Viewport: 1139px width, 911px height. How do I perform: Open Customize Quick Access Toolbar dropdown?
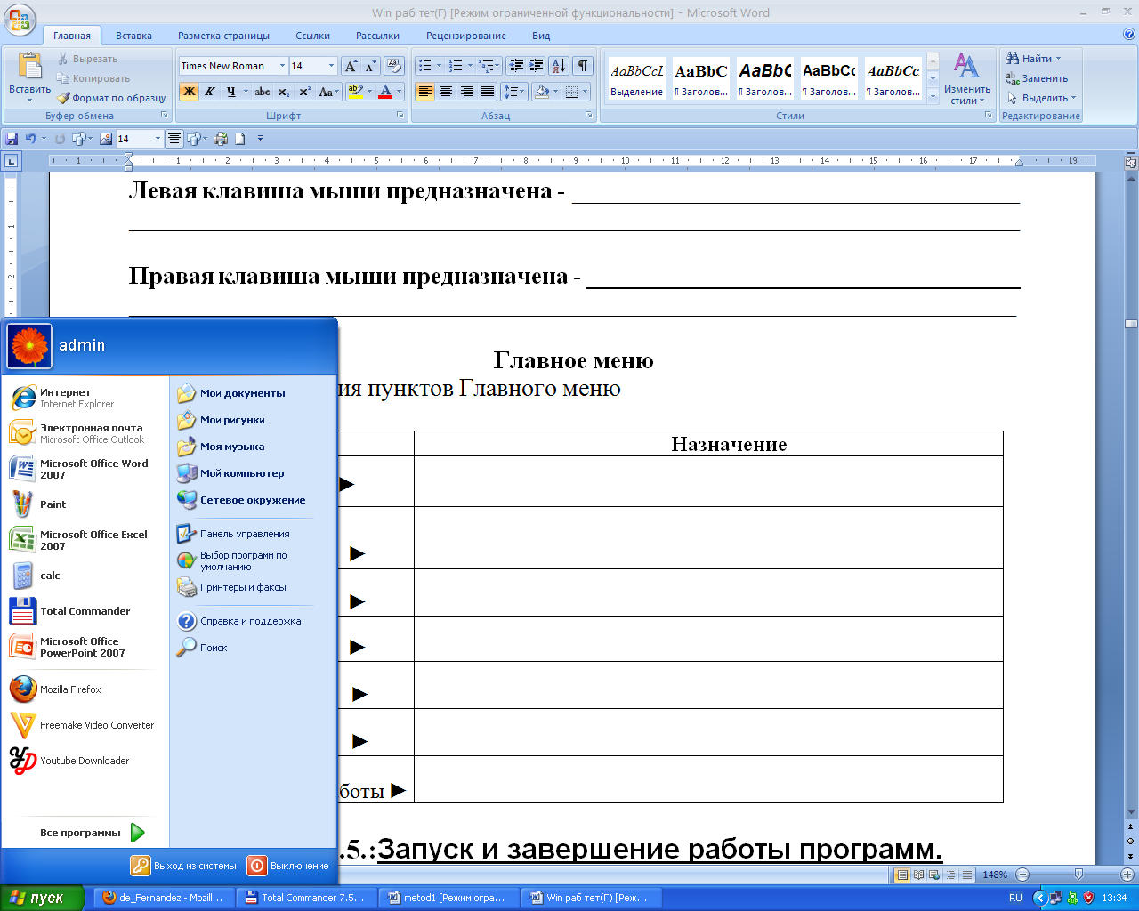[x=260, y=139]
